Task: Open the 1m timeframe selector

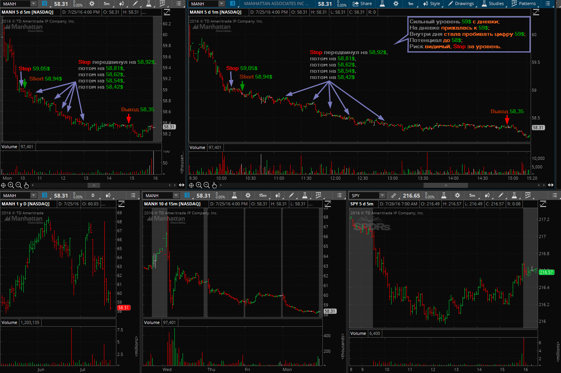Action: 411,4
